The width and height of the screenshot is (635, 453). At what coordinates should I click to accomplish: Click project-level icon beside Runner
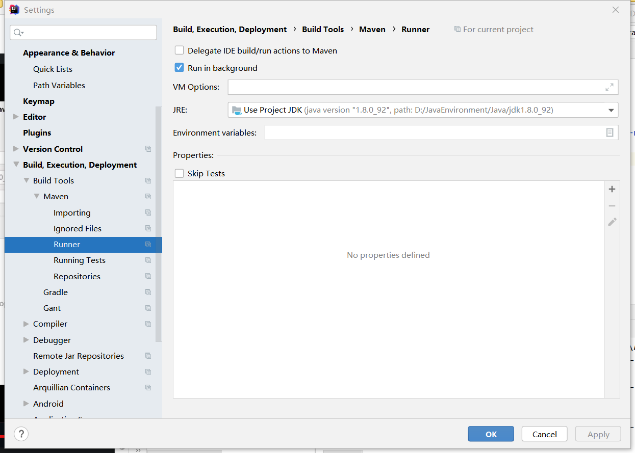(148, 244)
